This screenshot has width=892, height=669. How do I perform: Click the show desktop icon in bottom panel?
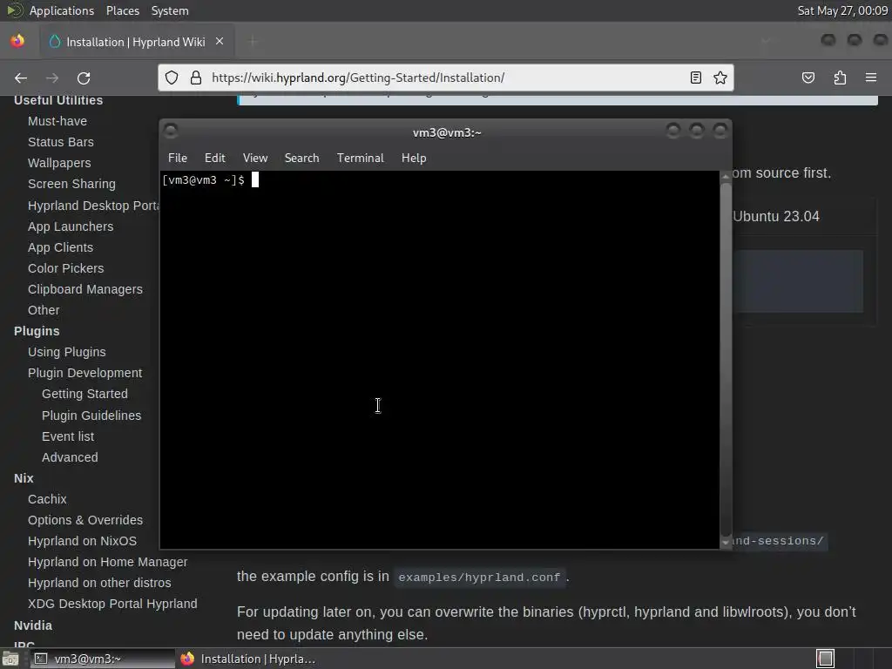pos(10,659)
